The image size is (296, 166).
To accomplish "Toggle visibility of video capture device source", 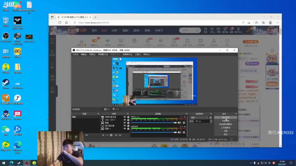I will point(125,117).
